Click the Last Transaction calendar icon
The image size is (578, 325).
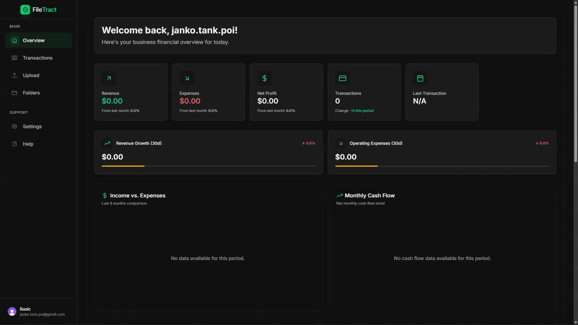tap(420, 78)
